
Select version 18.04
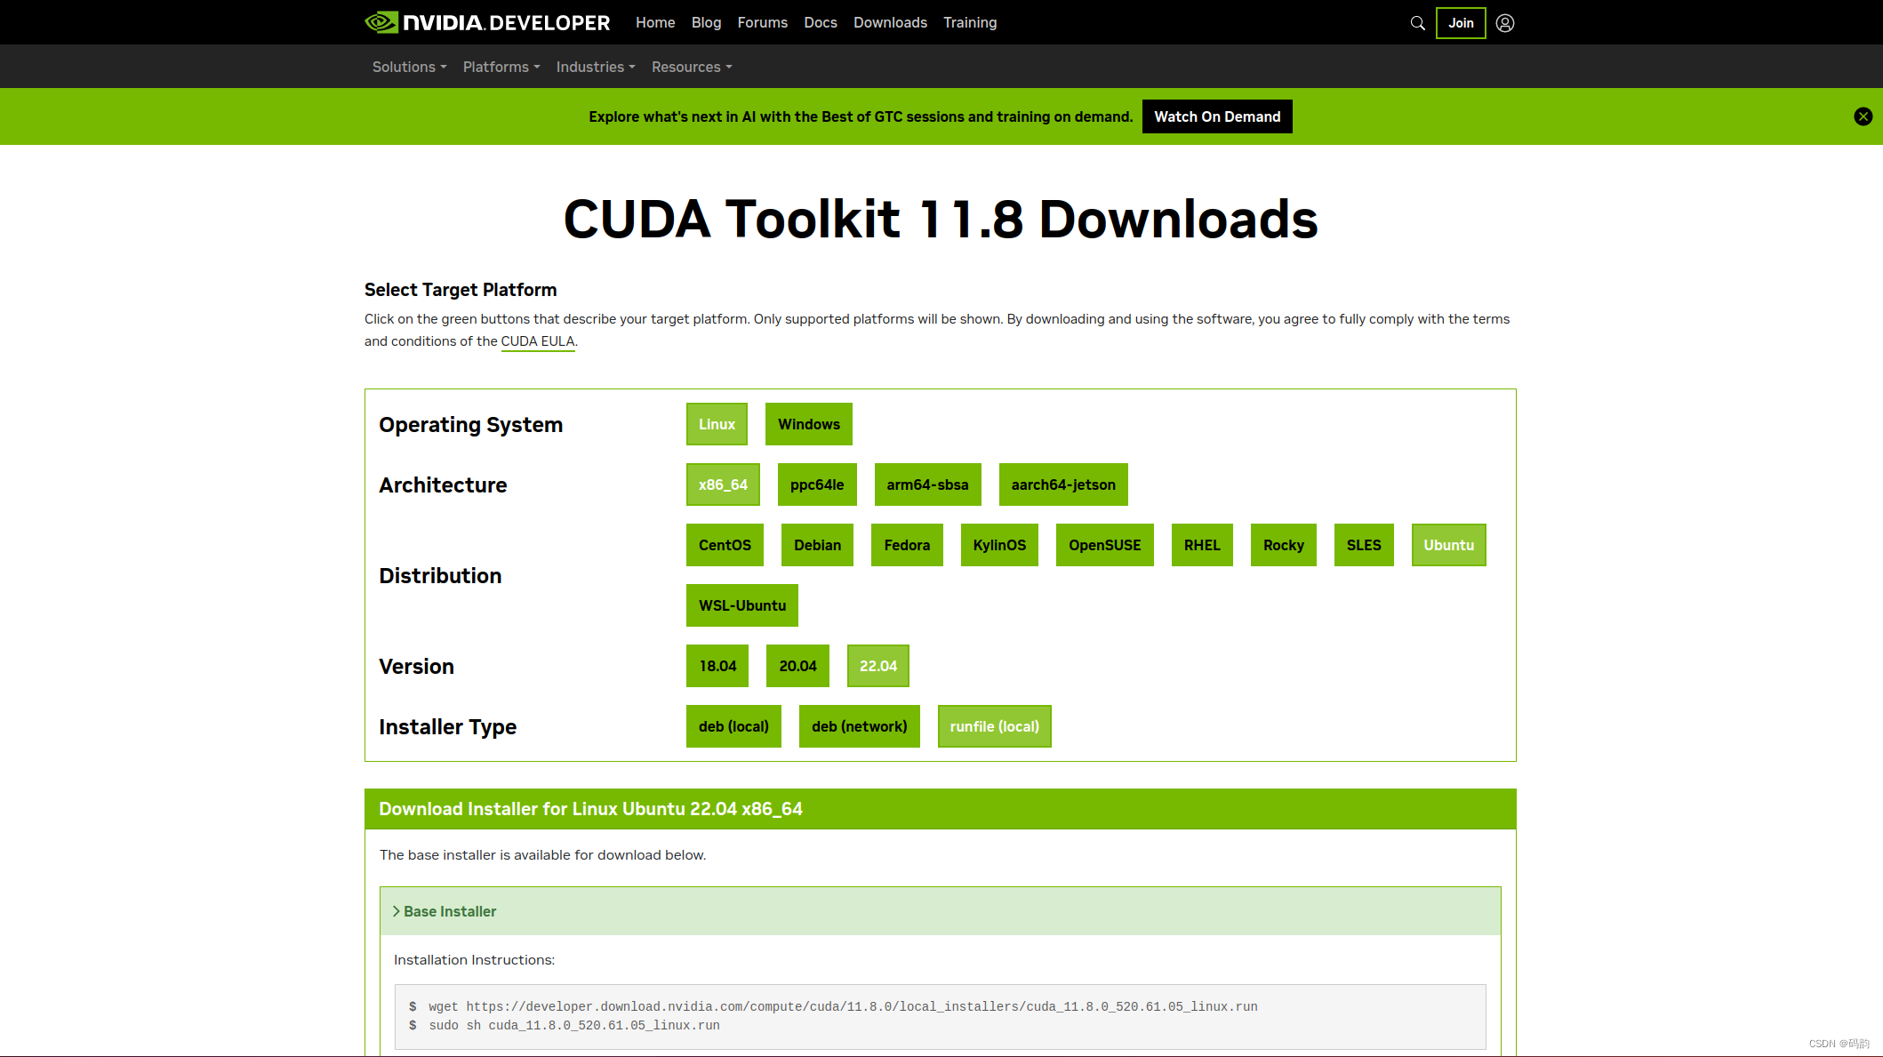click(717, 666)
